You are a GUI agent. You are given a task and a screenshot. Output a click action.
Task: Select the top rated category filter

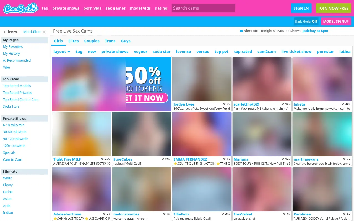[x=243, y=52]
